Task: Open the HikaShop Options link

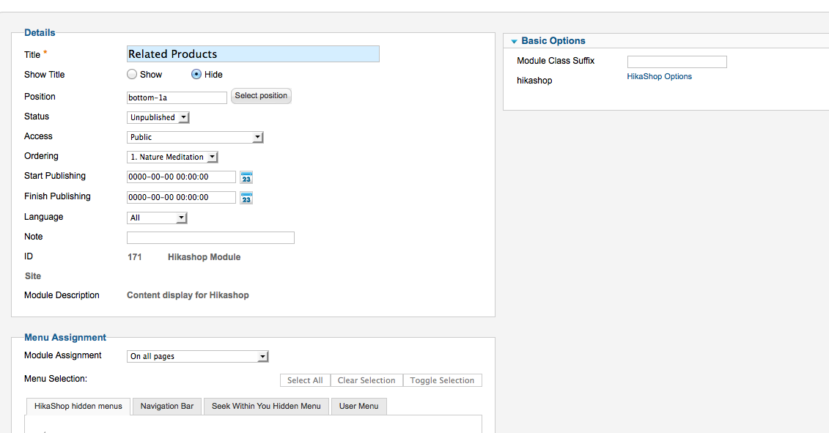Action: pyautogui.click(x=659, y=76)
